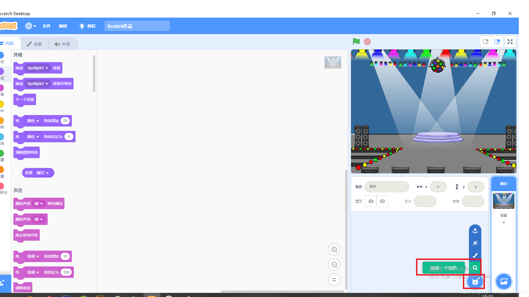The image size is (529, 297).
Task: Click the 选择一个角色 search button
Action: tap(475, 268)
